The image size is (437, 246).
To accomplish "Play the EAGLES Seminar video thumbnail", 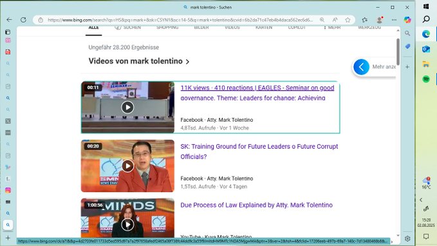I will point(127,108).
